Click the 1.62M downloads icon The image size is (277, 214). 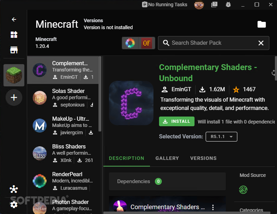[202, 89]
